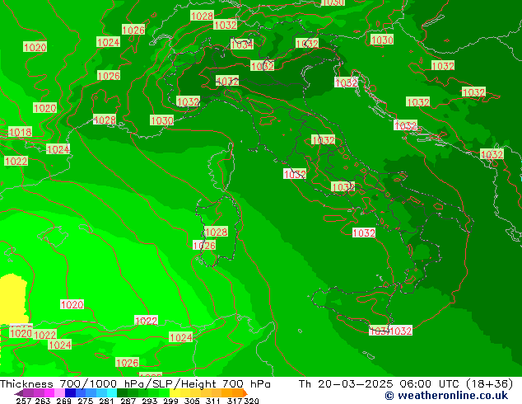The height and width of the screenshot is (404, 522).
Task: Click the legend value '257'
Action: pos(24,401)
